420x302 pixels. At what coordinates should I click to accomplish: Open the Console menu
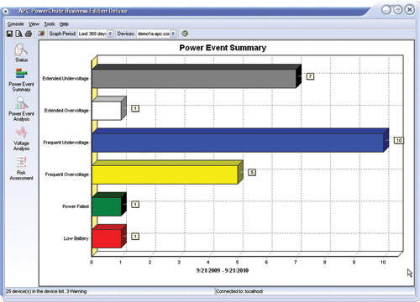[x=15, y=24]
